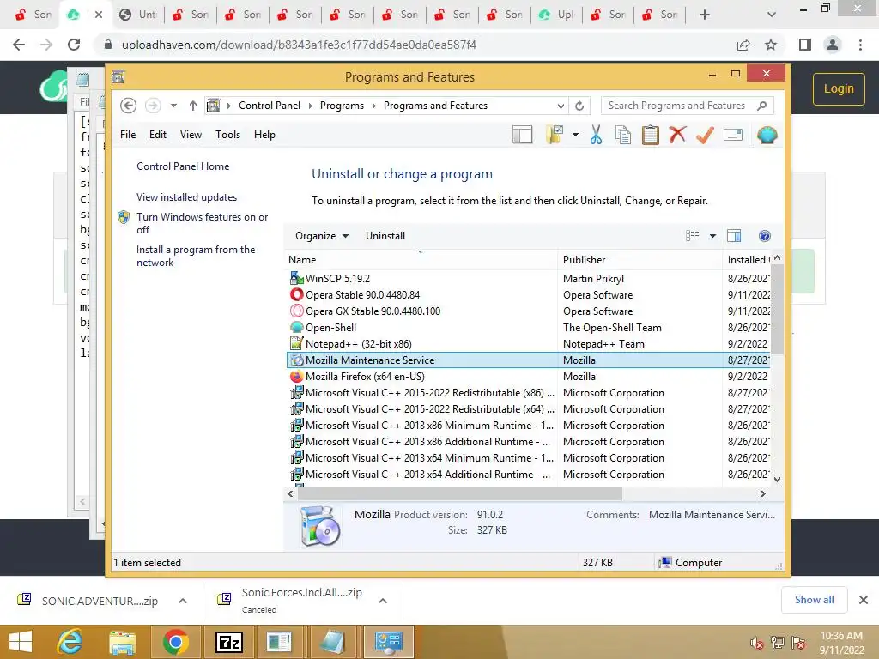
Task: Click Show all downloads button
Action: [814, 600]
